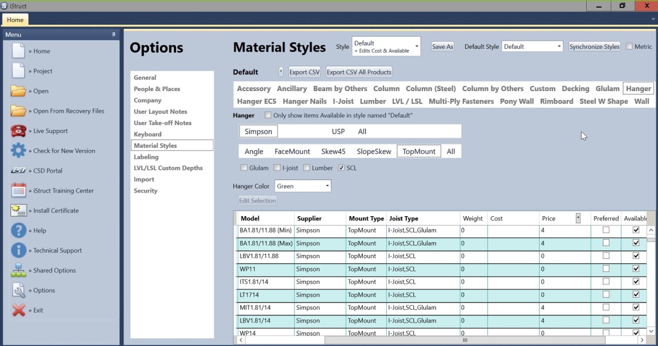658x346 pixels.
Task: Open the CSD Portal icon
Action: (x=18, y=171)
